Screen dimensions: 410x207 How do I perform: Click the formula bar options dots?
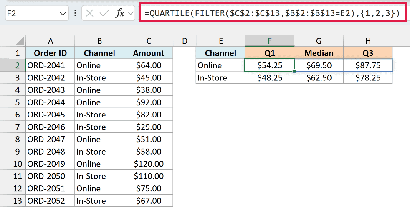(x=75, y=13)
